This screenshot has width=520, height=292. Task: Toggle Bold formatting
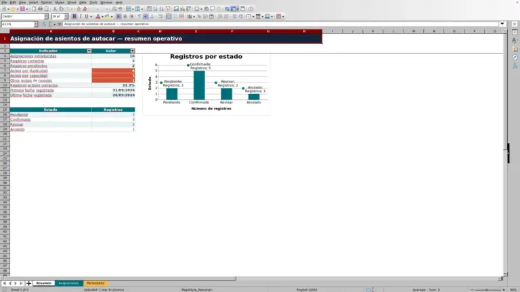click(74, 16)
